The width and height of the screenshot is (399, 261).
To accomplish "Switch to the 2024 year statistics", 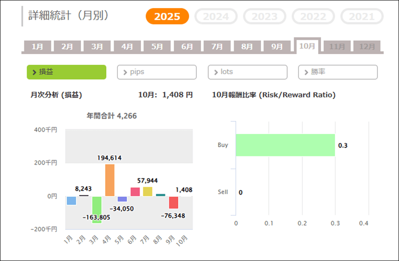I will (216, 16).
